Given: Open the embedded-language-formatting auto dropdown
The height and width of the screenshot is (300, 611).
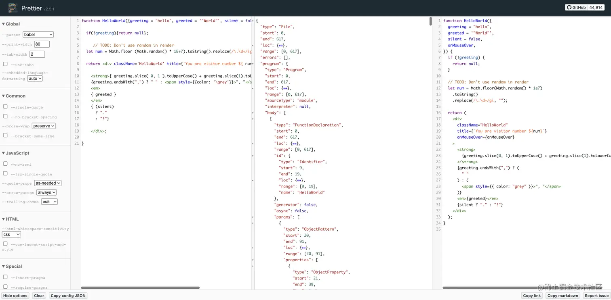Looking at the screenshot, I should [x=35, y=79].
